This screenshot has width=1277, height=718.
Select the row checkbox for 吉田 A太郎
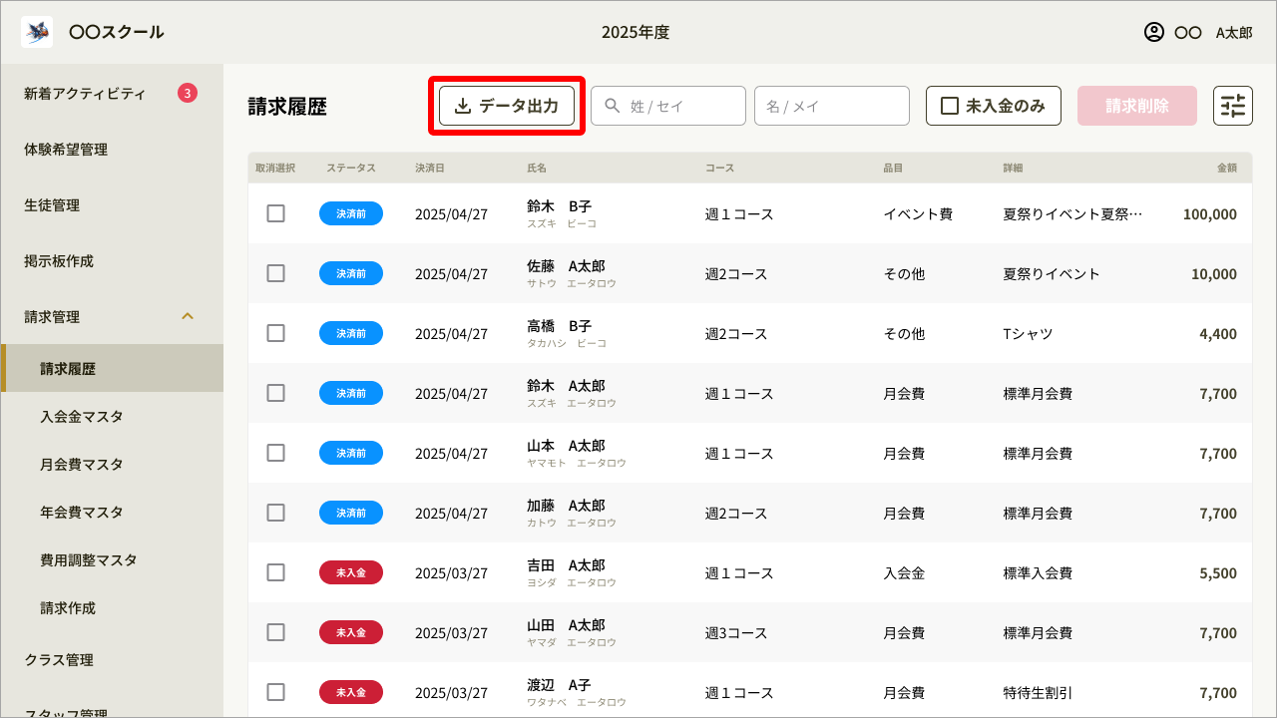coord(276,571)
